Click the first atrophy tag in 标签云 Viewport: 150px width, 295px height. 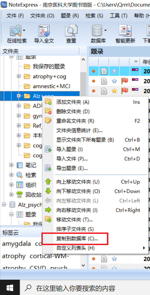click(14, 256)
